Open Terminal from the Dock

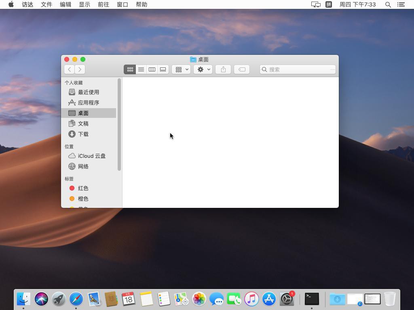[312, 299]
